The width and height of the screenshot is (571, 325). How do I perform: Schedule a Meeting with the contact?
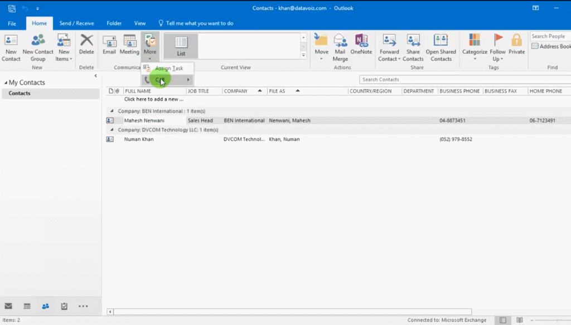(129, 45)
